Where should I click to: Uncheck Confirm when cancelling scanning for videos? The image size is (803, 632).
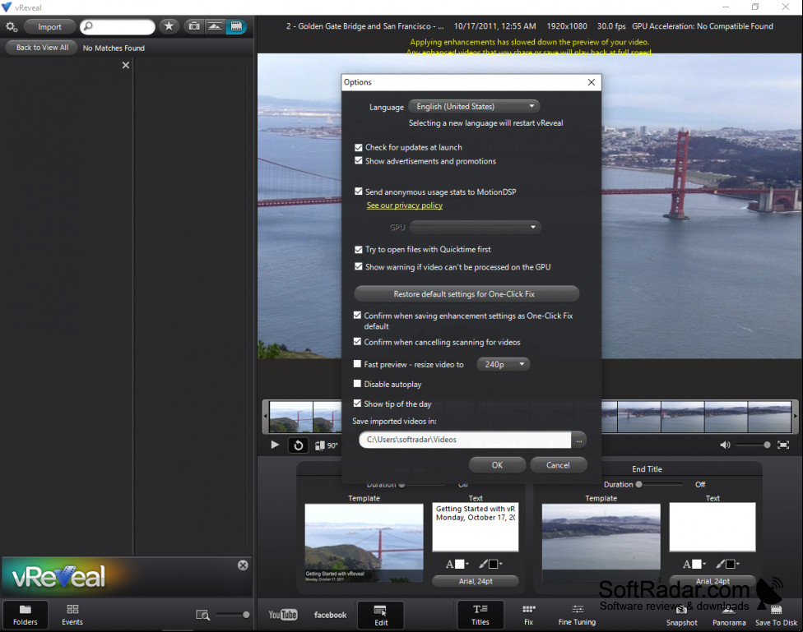pos(357,341)
